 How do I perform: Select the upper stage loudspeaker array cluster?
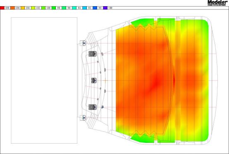coord(93,54)
